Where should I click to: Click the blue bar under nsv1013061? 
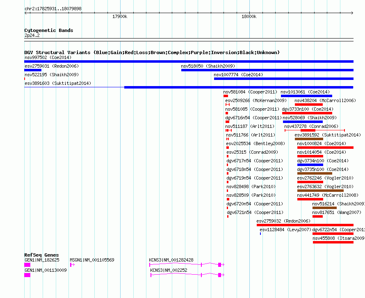click(306, 96)
